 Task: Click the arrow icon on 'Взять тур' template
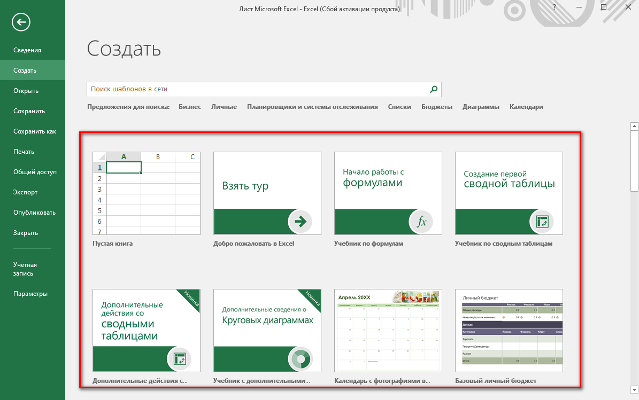coord(300,221)
